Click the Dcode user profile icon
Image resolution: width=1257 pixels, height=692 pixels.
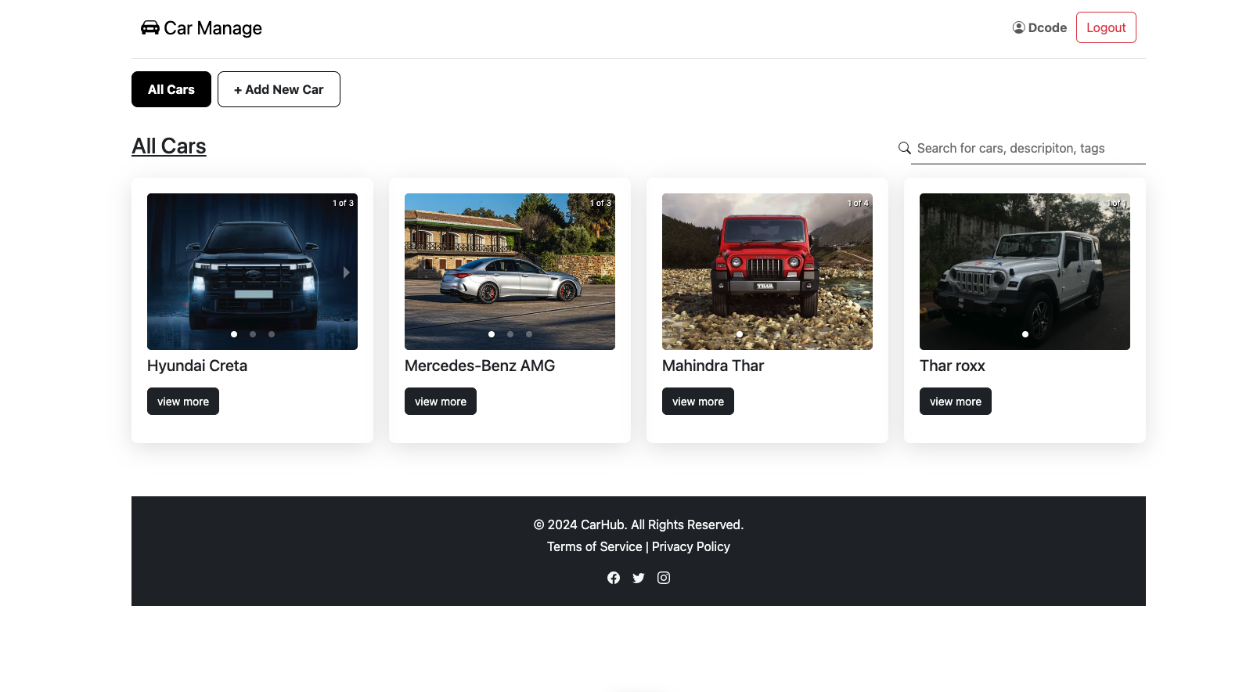[1018, 27]
